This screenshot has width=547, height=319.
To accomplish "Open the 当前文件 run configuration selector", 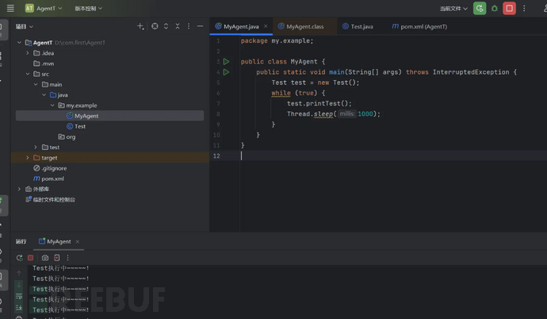I will point(453,9).
